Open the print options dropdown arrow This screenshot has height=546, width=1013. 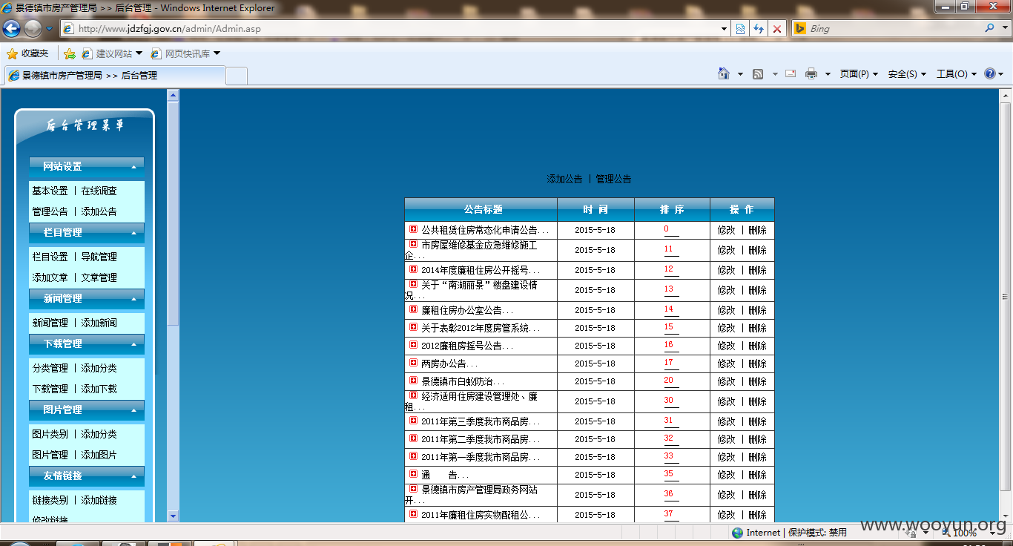[x=828, y=74]
